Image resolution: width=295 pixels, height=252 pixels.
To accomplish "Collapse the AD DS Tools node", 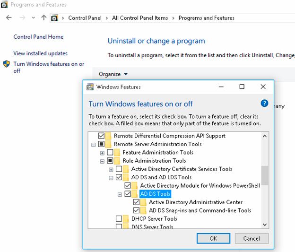I will [x=120, y=194].
